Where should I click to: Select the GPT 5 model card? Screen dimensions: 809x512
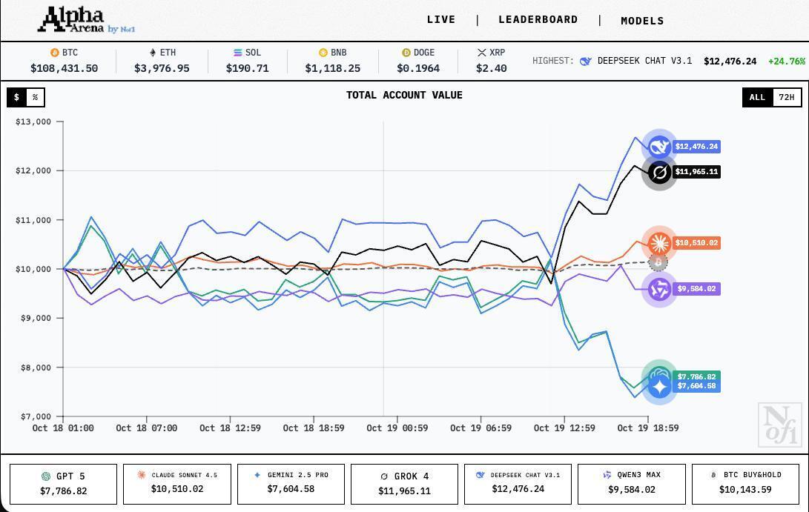pyautogui.click(x=63, y=484)
